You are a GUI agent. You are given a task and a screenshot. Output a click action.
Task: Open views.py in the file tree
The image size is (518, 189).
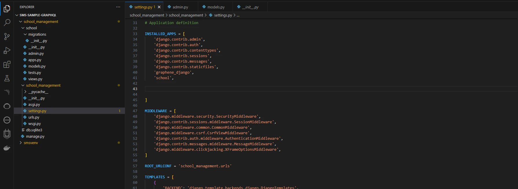[35, 79]
